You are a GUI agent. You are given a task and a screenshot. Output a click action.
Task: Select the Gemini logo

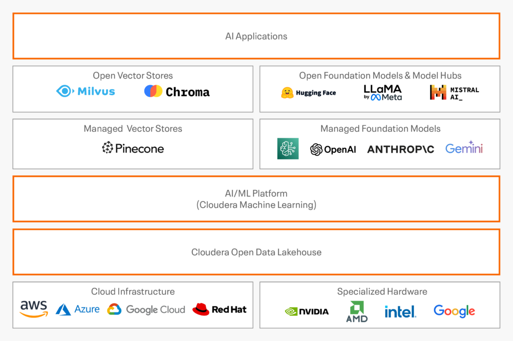coord(464,148)
